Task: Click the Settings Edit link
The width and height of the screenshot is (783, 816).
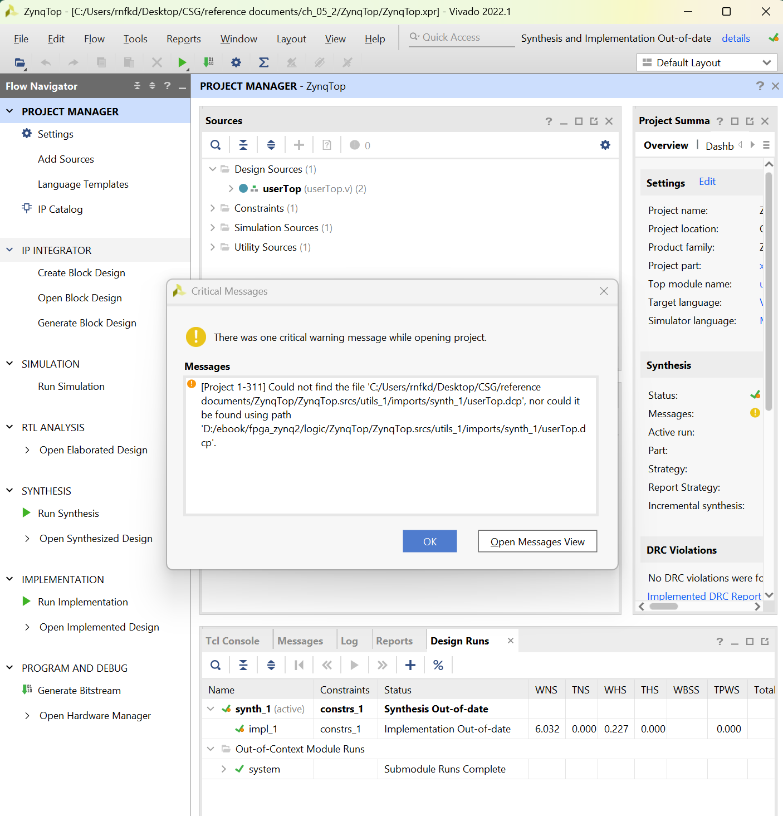Action: point(707,182)
